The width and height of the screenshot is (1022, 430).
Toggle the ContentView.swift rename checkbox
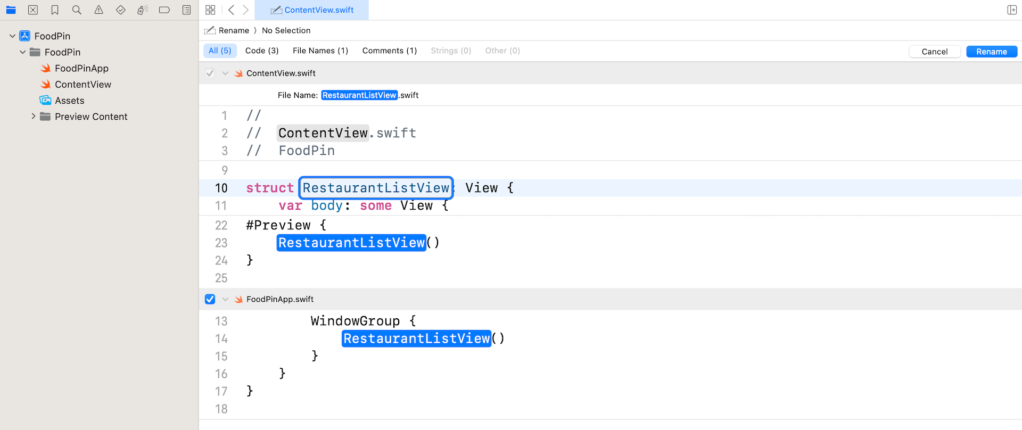pos(210,73)
